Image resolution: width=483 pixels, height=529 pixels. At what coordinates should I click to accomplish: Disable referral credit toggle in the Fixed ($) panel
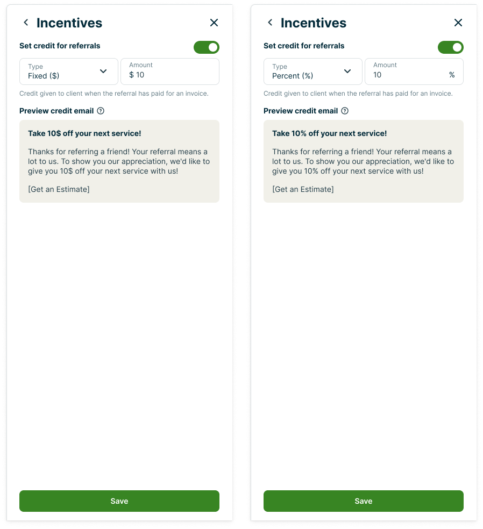click(207, 47)
